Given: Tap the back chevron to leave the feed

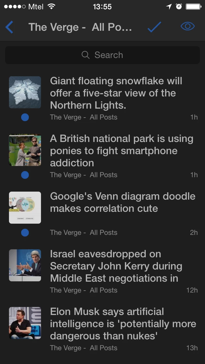Looking at the screenshot, I should pos(9,27).
